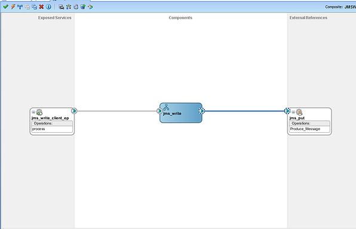
Task: Click the 'Exposed Services' lane heading
Action: pos(55,18)
